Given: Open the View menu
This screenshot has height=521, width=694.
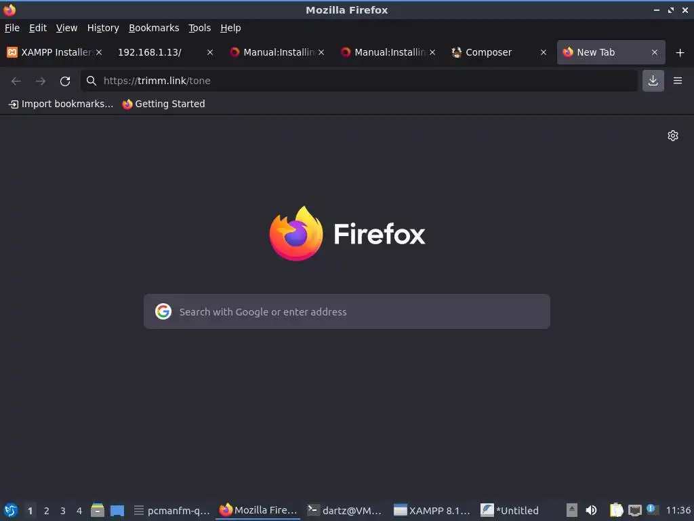Looking at the screenshot, I should pos(67,28).
